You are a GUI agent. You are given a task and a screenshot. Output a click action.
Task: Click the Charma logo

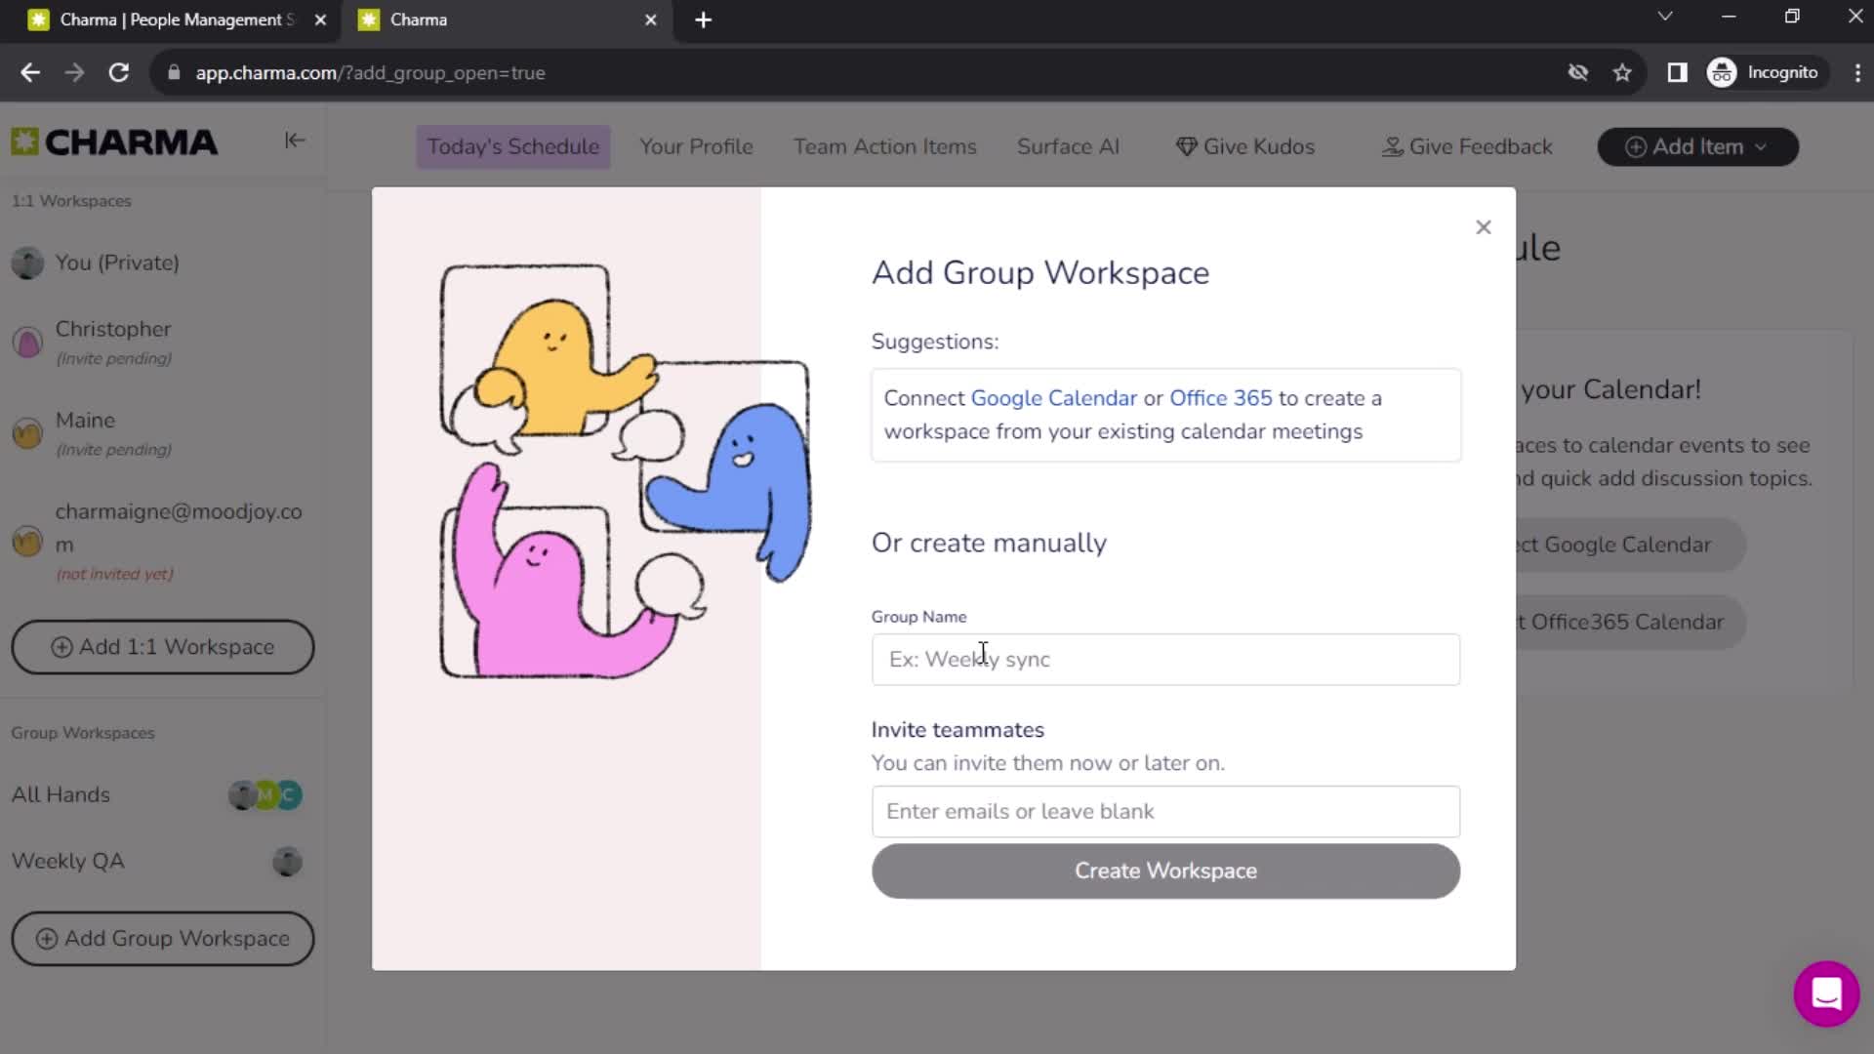pyautogui.click(x=114, y=142)
